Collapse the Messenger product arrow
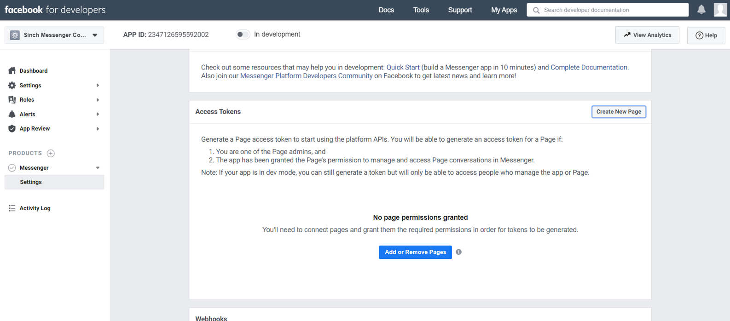730x321 pixels. click(98, 168)
